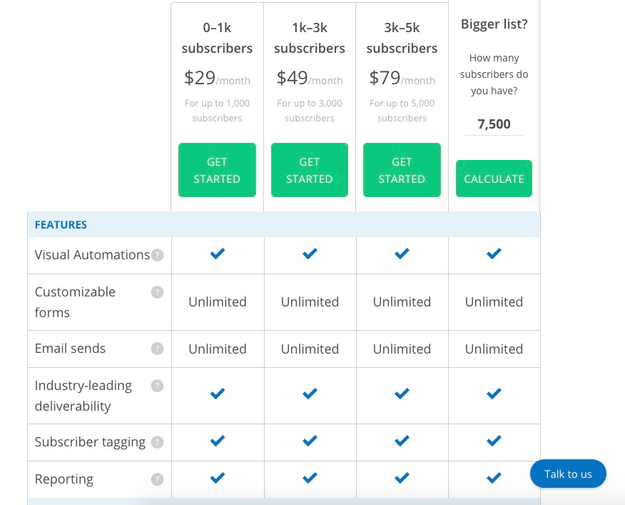Click Customizable forms Unlimited in Bigger list column
Viewport: 625px width, 505px height.
coord(494,302)
